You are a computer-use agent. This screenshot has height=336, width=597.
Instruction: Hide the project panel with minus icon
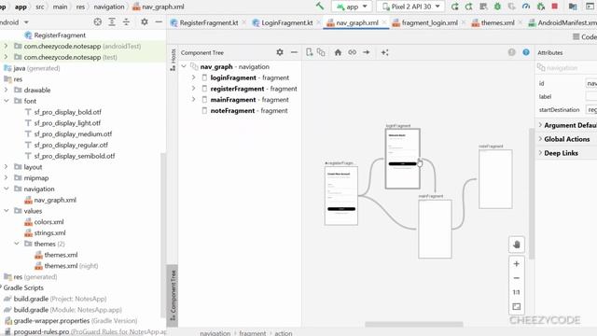tap(159, 22)
